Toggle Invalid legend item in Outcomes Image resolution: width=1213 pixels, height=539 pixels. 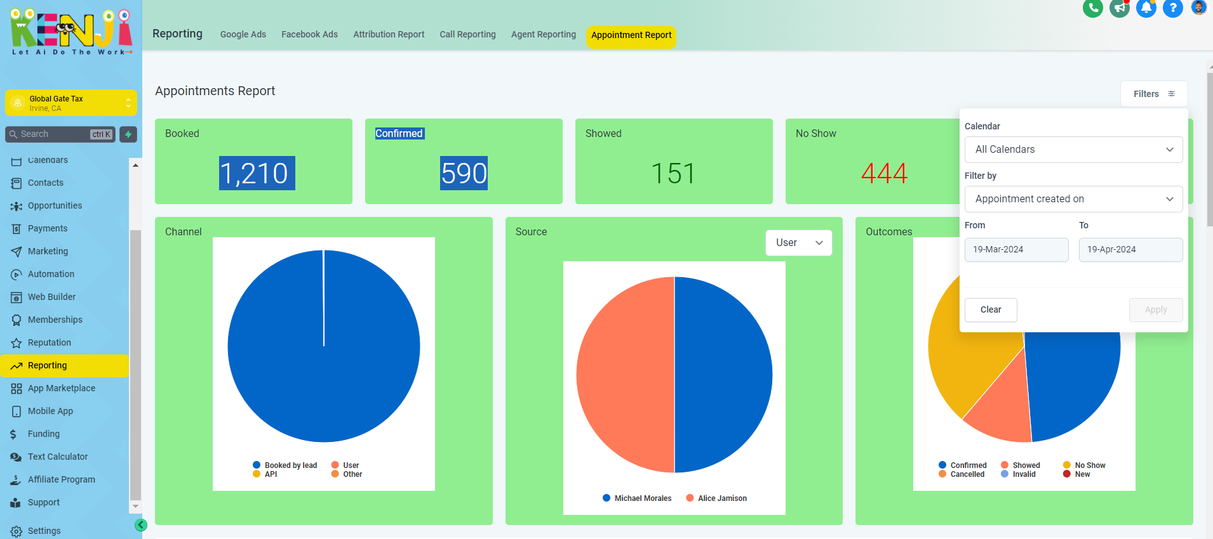(1018, 474)
